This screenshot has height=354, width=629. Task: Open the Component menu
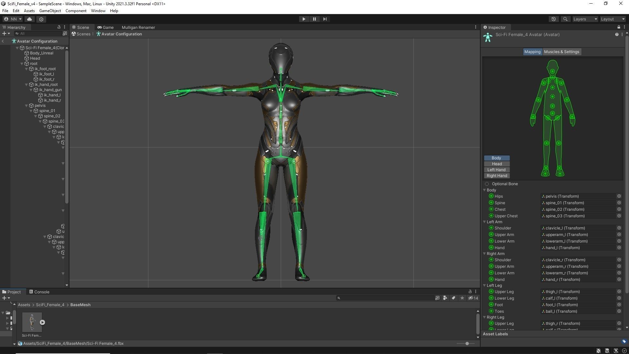point(76,11)
